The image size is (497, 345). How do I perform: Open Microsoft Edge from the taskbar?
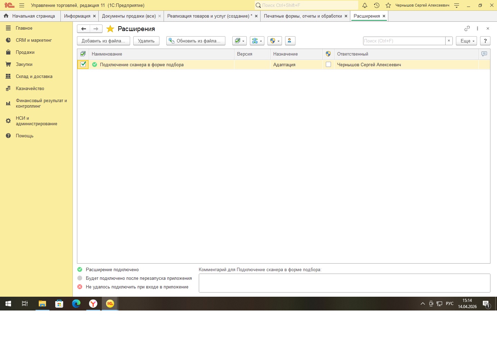76,304
